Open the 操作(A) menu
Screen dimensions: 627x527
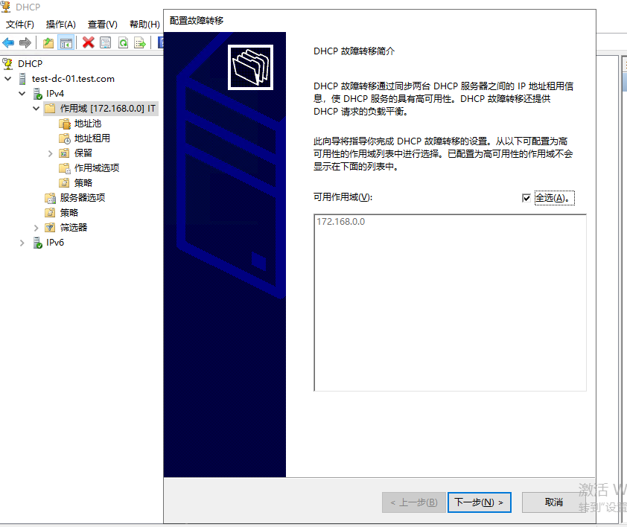point(61,25)
